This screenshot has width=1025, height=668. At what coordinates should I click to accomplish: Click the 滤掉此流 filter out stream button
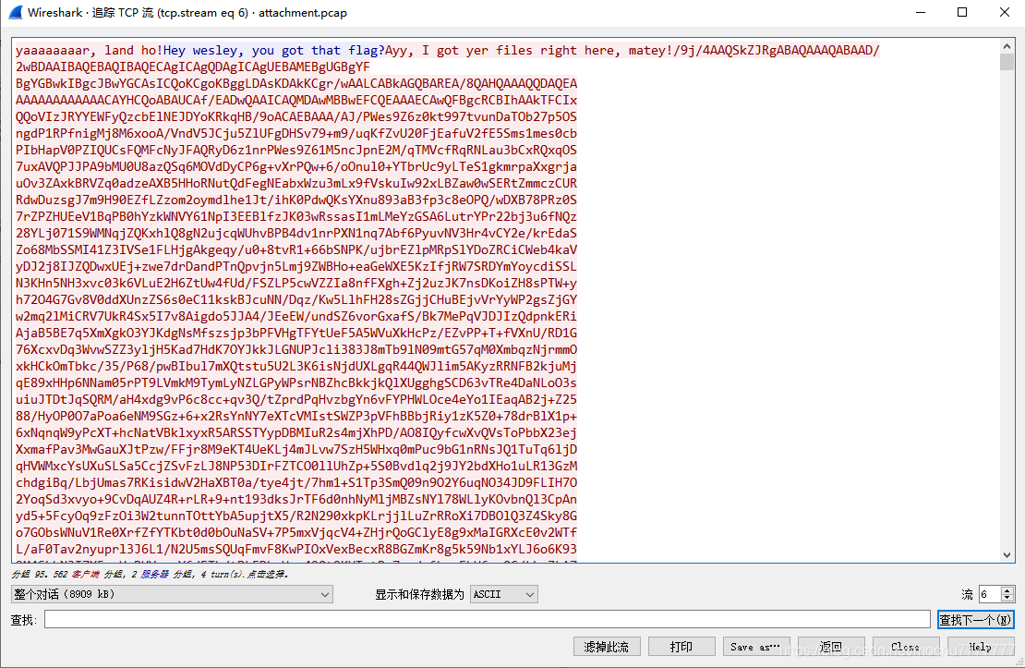pyautogui.click(x=607, y=647)
